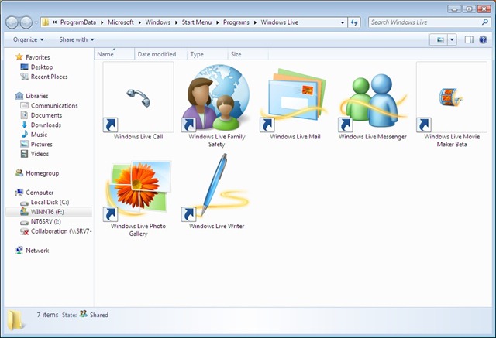Sort by the Size column header
This screenshot has width=496, height=338.
click(x=248, y=54)
